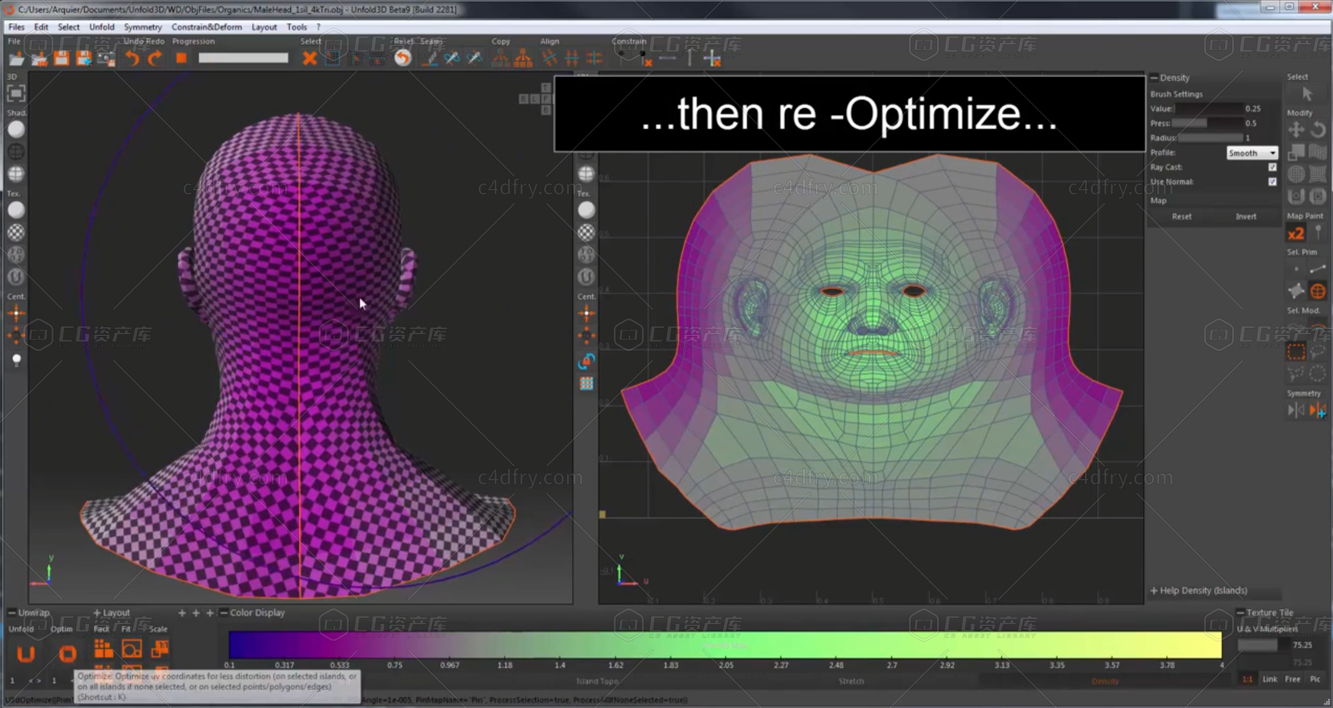Collapse the Texture Tile panel
Image resolution: width=1333 pixels, height=708 pixels.
[x=1240, y=612]
